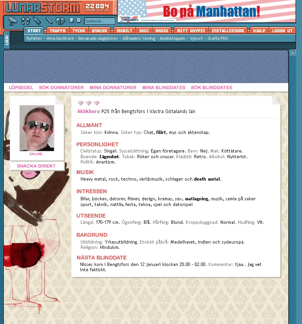
Task: Focus the Snabbsök quick search field
Action: click(x=100, y=21)
